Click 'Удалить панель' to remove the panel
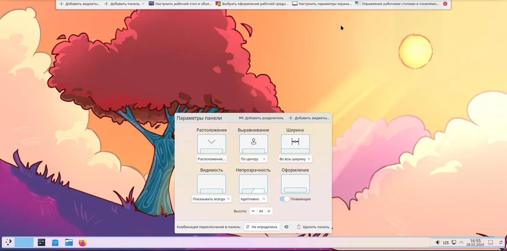The image size is (507, 251). 313,227
